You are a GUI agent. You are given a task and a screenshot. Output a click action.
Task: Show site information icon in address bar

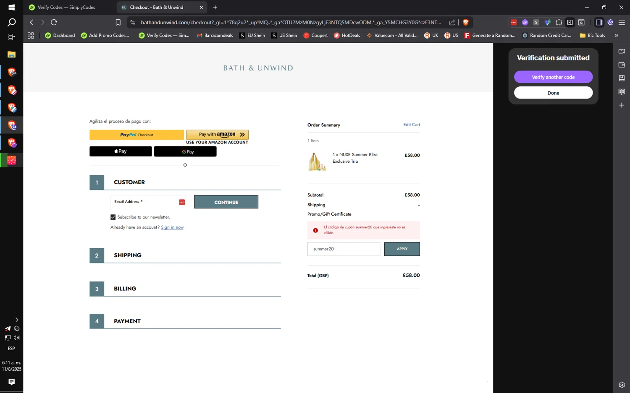coord(133,22)
